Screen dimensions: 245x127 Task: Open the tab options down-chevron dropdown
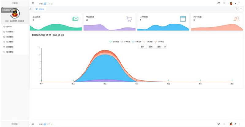point(241,9)
